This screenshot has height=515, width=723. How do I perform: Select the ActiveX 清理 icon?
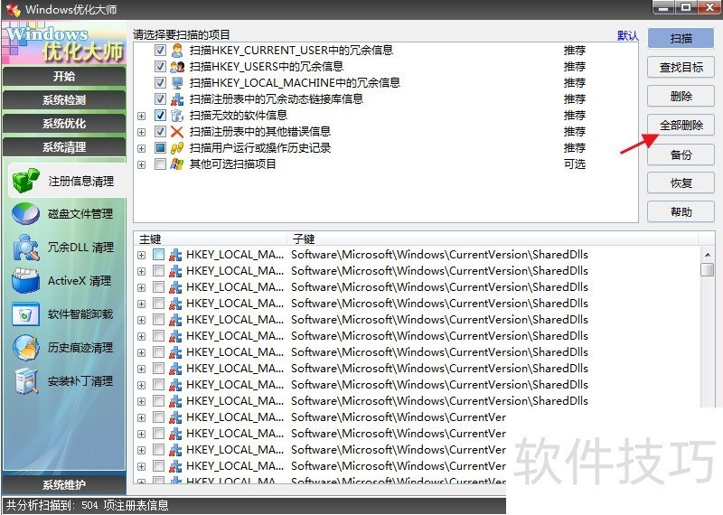[x=26, y=280]
